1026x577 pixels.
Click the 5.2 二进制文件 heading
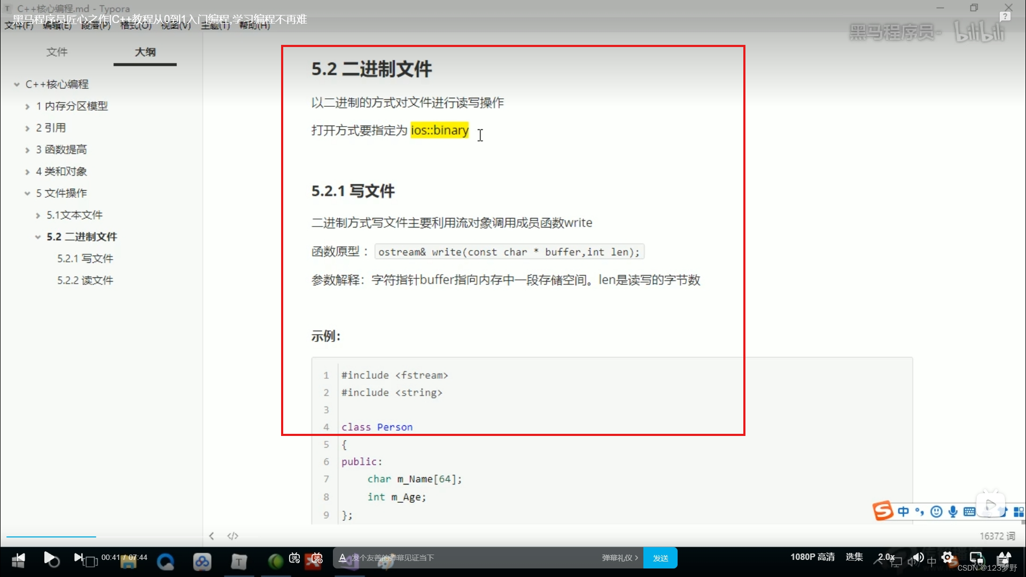(371, 69)
